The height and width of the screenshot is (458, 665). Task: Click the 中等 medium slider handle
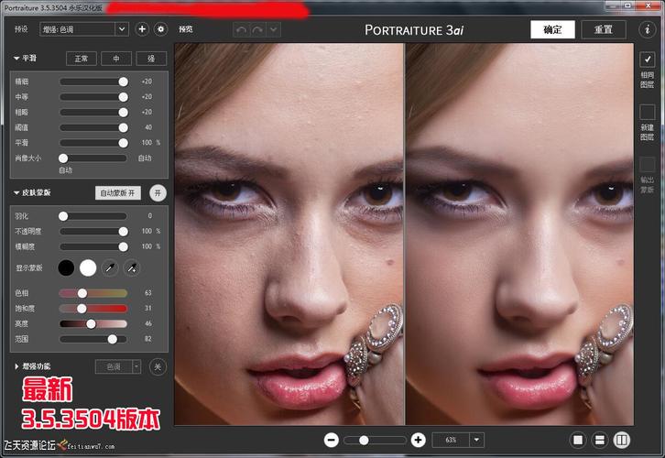pos(123,97)
